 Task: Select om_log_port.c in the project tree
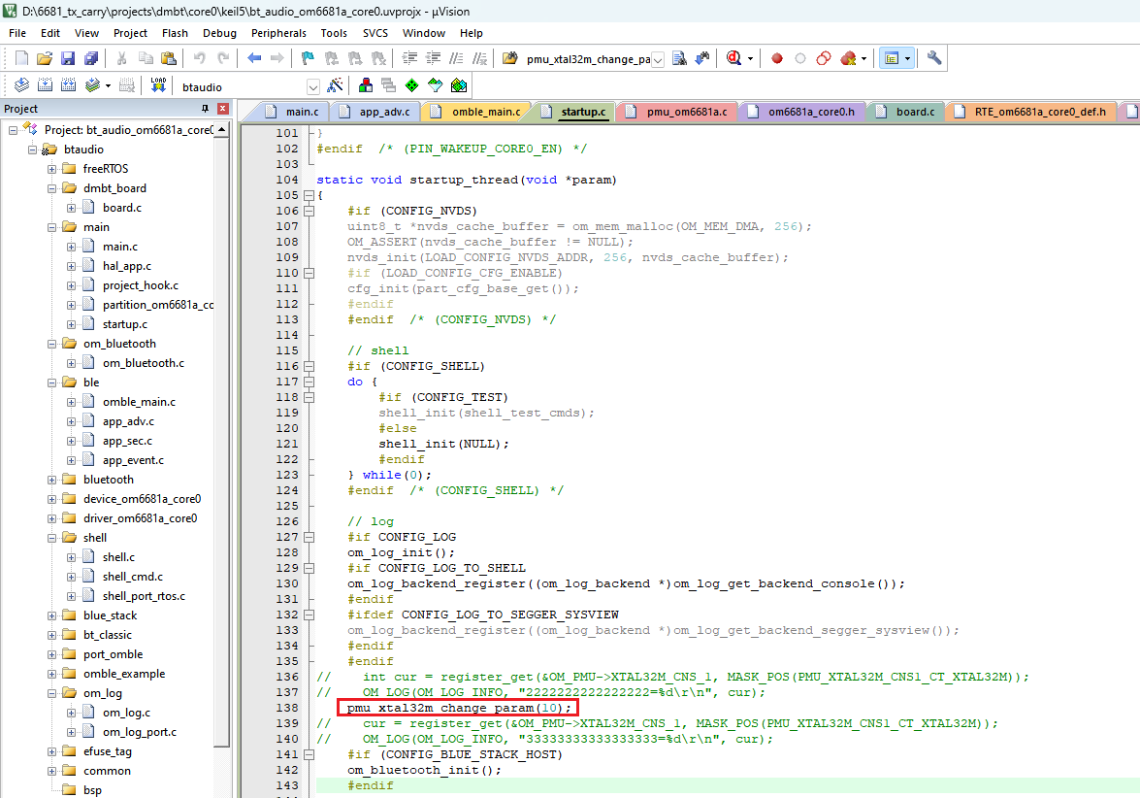140,733
